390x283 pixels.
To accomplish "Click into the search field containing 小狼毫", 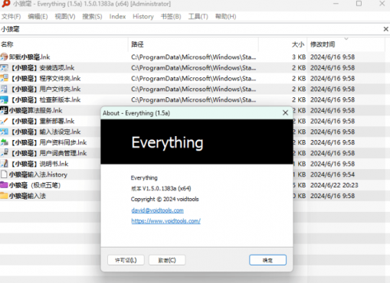I will (x=191, y=29).
